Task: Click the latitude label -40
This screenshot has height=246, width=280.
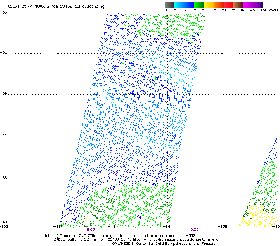Action: coord(3,222)
